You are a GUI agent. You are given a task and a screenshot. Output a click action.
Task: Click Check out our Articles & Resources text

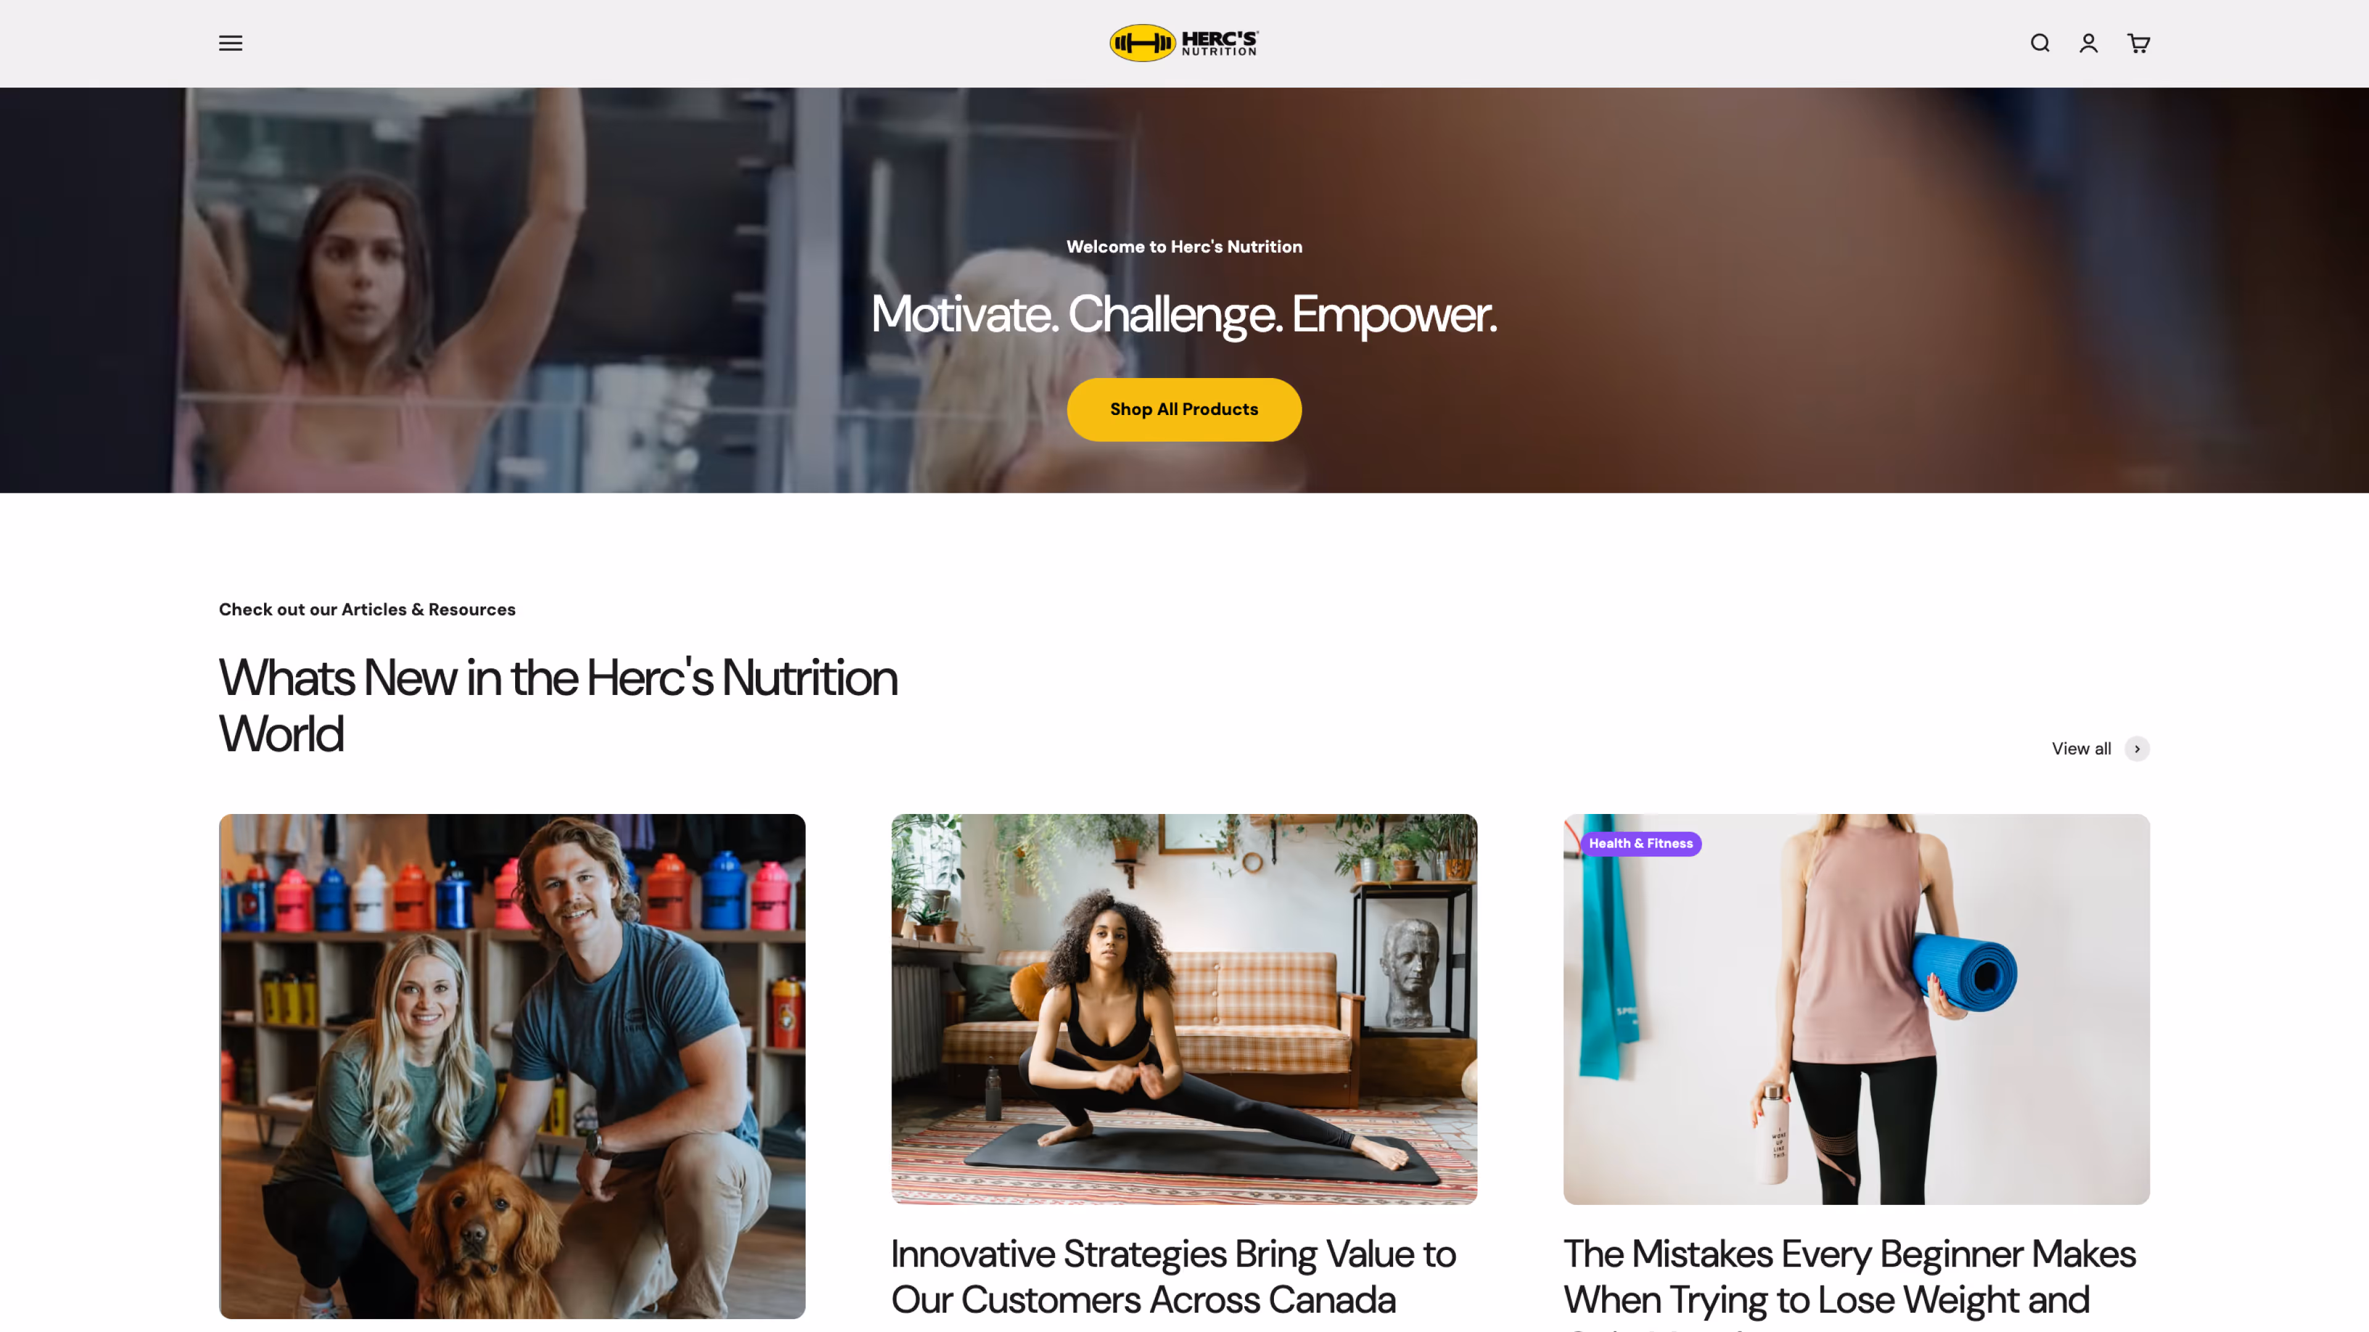click(x=367, y=609)
